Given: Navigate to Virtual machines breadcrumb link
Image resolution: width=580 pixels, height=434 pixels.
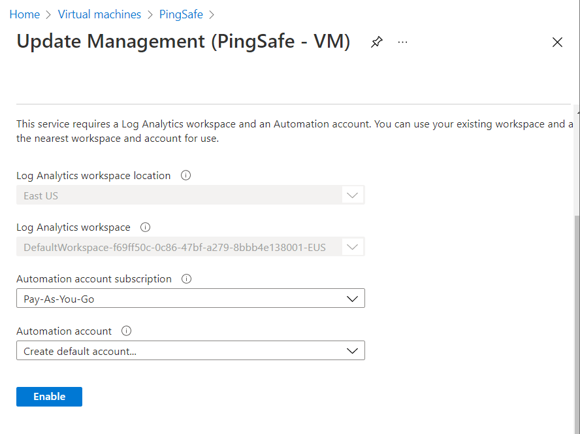Looking at the screenshot, I should click(99, 14).
